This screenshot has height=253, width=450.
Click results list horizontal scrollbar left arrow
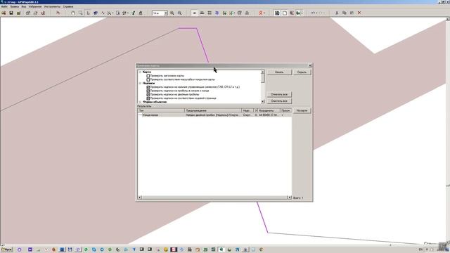tap(140, 197)
